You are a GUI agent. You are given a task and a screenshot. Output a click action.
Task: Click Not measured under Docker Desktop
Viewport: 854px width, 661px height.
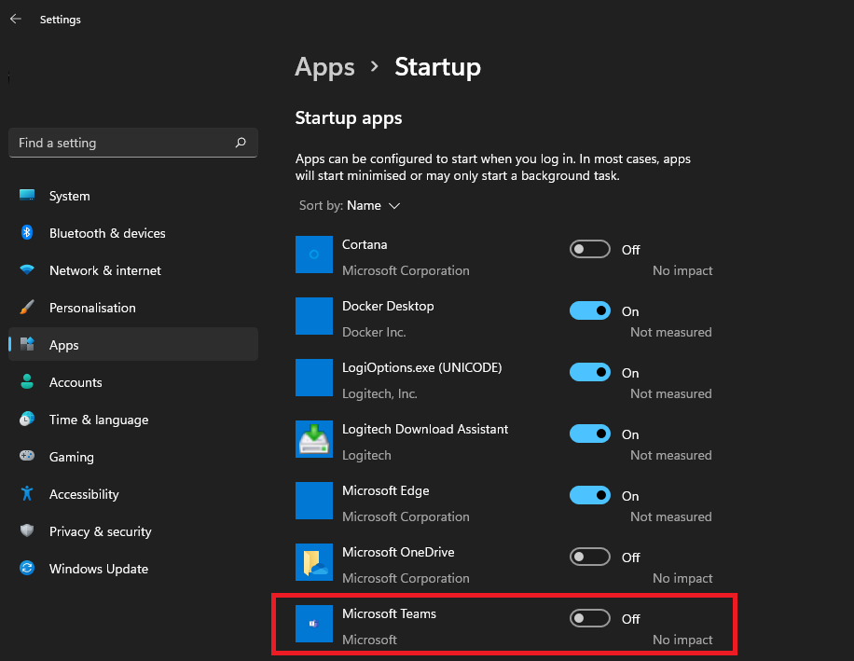pyautogui.click(x=671, y=332)
